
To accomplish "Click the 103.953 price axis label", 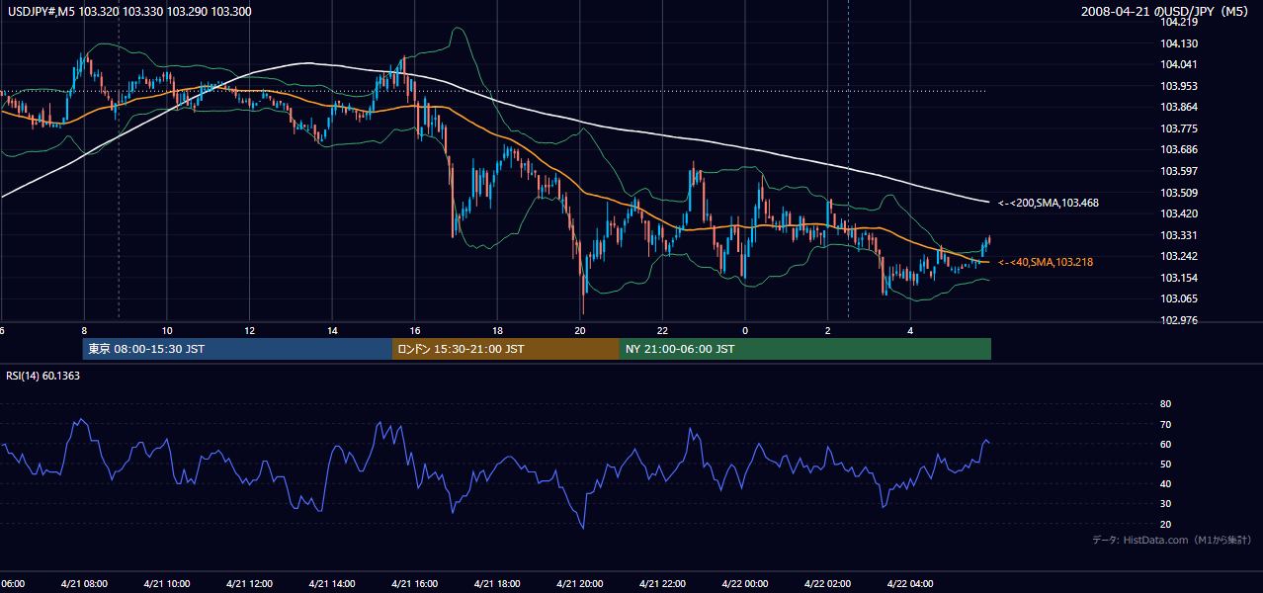I will point(1180,86).
